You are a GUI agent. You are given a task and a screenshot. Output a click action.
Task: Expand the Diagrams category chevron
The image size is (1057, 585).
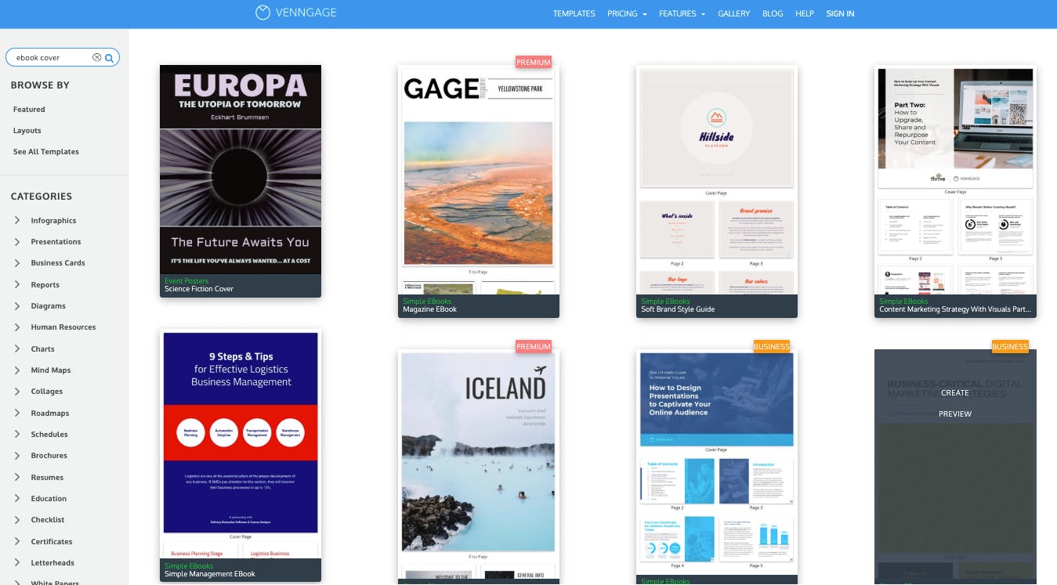tap(17, 306)
